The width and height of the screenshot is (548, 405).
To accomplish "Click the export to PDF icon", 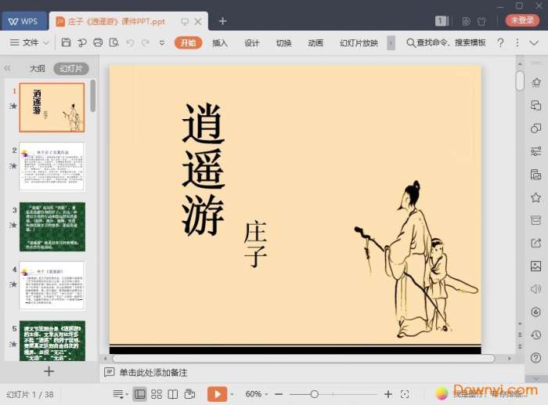I will pyautogui.click(x=82, y=42).
